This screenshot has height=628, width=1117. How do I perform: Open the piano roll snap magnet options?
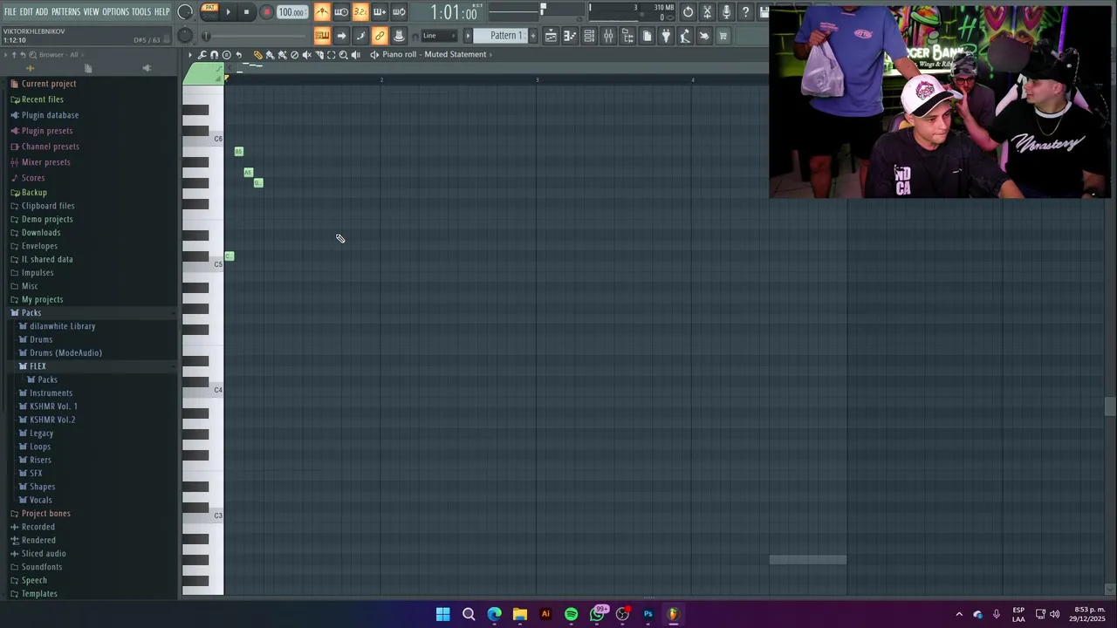click(x=215, y=54)
